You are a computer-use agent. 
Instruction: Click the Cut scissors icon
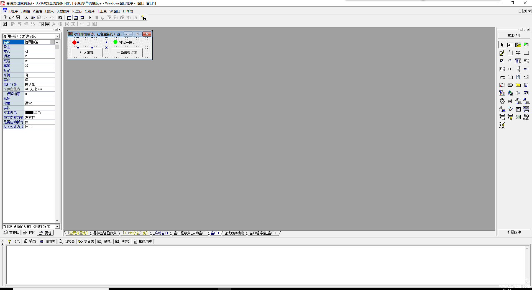(x=26, y=18)
